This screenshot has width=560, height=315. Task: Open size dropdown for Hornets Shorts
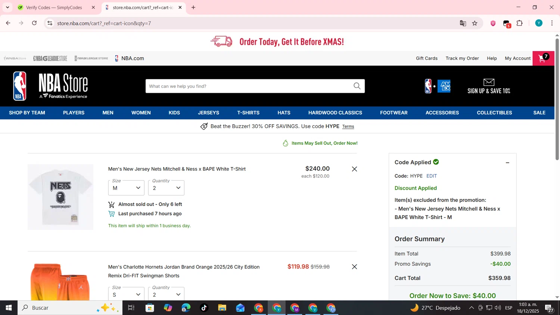126,294
